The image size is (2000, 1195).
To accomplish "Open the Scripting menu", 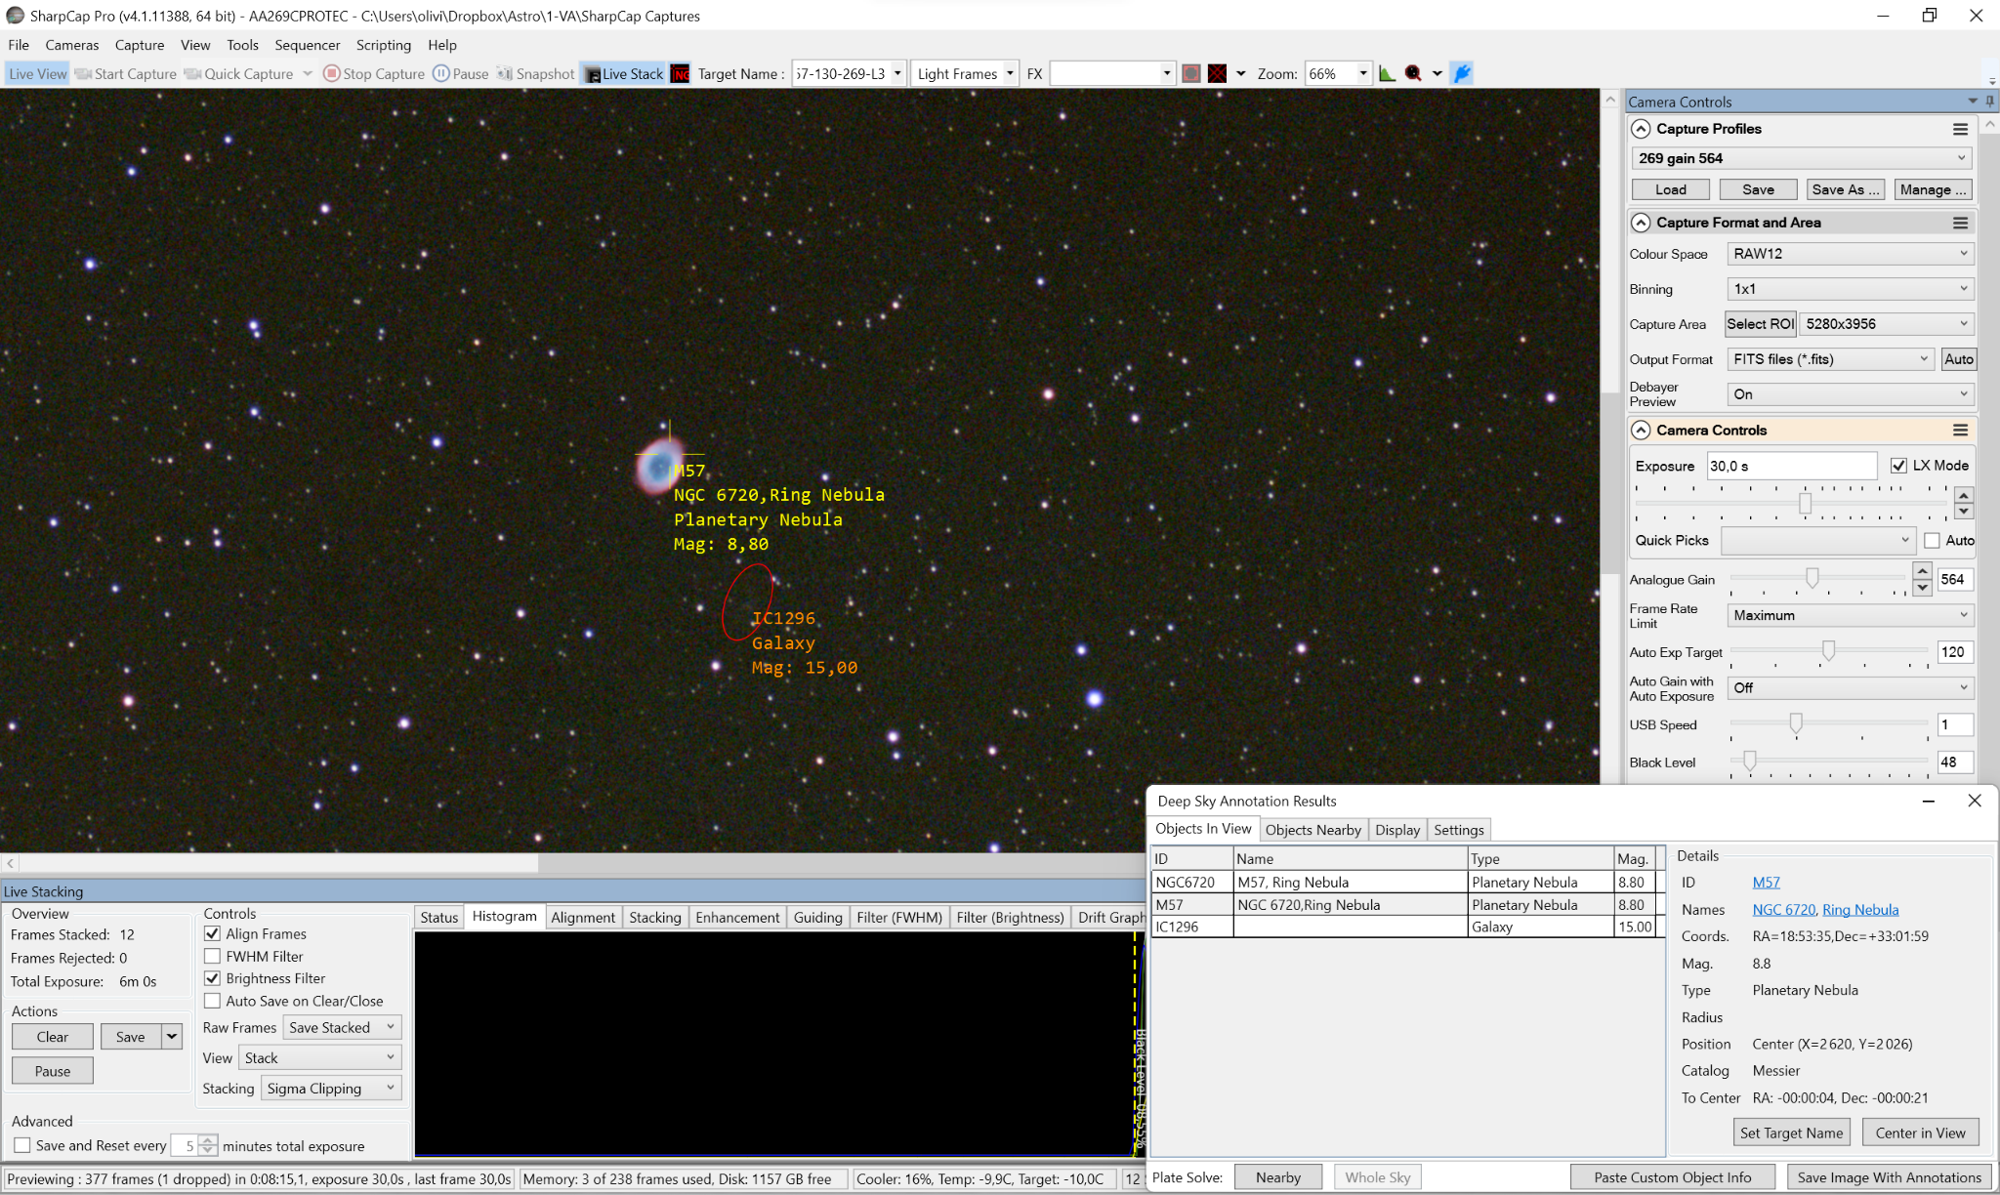I will (x=384, y=45).
